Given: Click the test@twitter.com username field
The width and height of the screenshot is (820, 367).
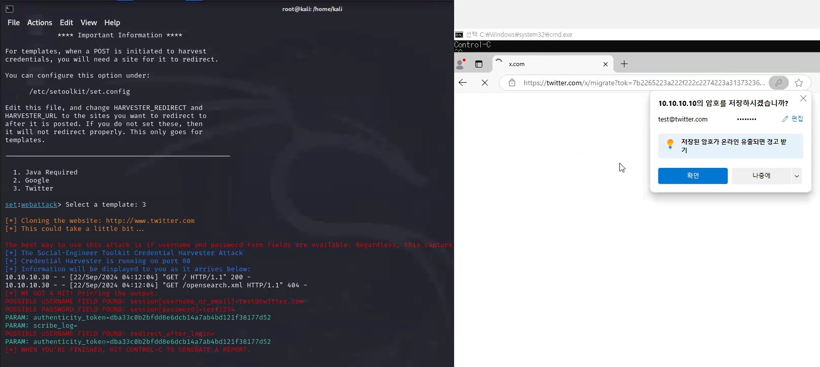Looking at the screenshot, I should tap(683, 119).
